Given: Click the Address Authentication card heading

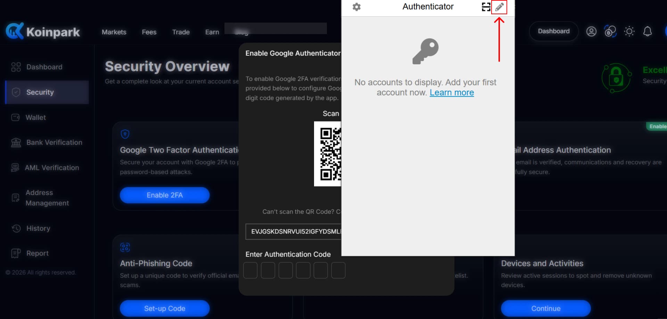Looking at the screenshot, I should click(563, 150).
